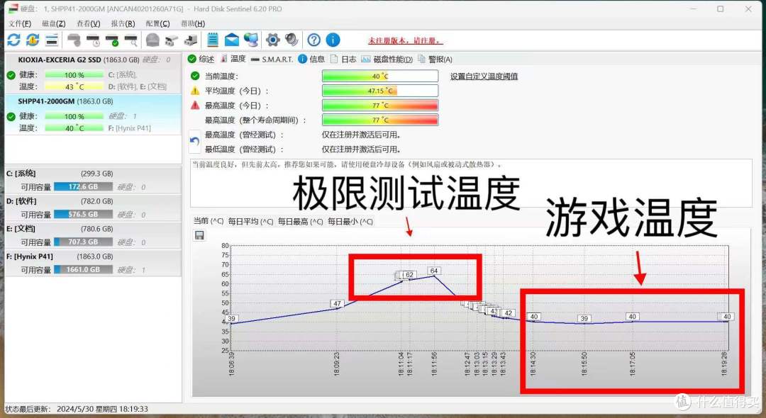This screenshot has width=766, height=418.
Task: Click the blue refresh arrows toolbar icon
Action: [13, 40]
